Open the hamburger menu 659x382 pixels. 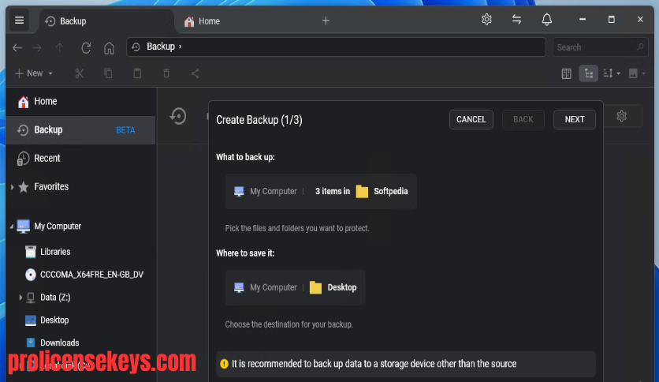coord(20,21)
